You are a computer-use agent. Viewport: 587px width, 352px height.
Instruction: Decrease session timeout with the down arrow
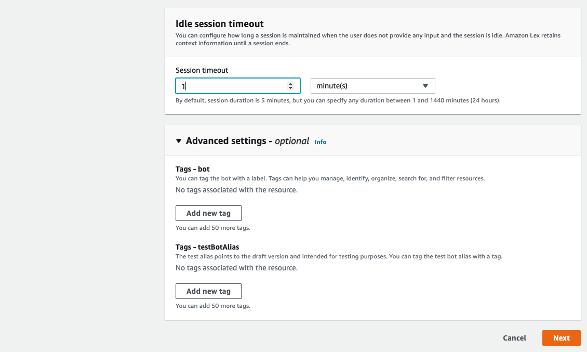[290, 88]
